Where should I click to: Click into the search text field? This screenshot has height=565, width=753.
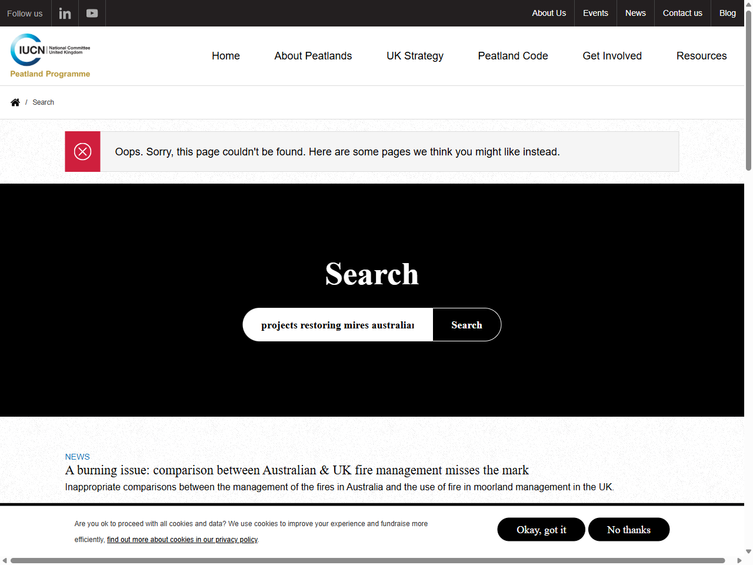338,325
